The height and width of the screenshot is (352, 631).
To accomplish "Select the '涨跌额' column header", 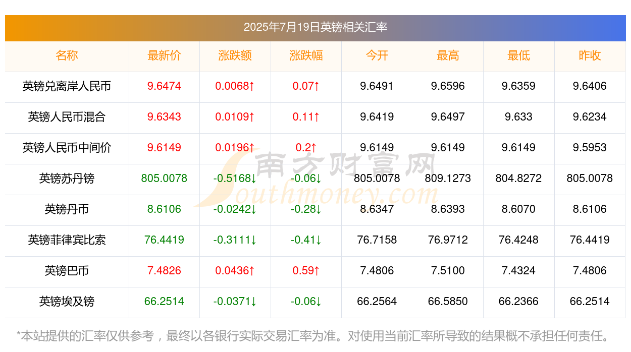I will pos(235,55).
